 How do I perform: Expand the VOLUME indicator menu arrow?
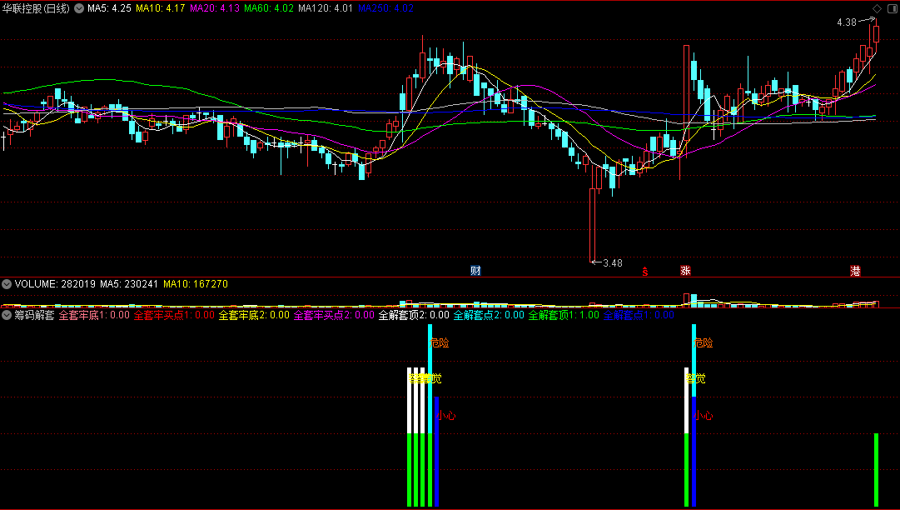click(7, 284)
